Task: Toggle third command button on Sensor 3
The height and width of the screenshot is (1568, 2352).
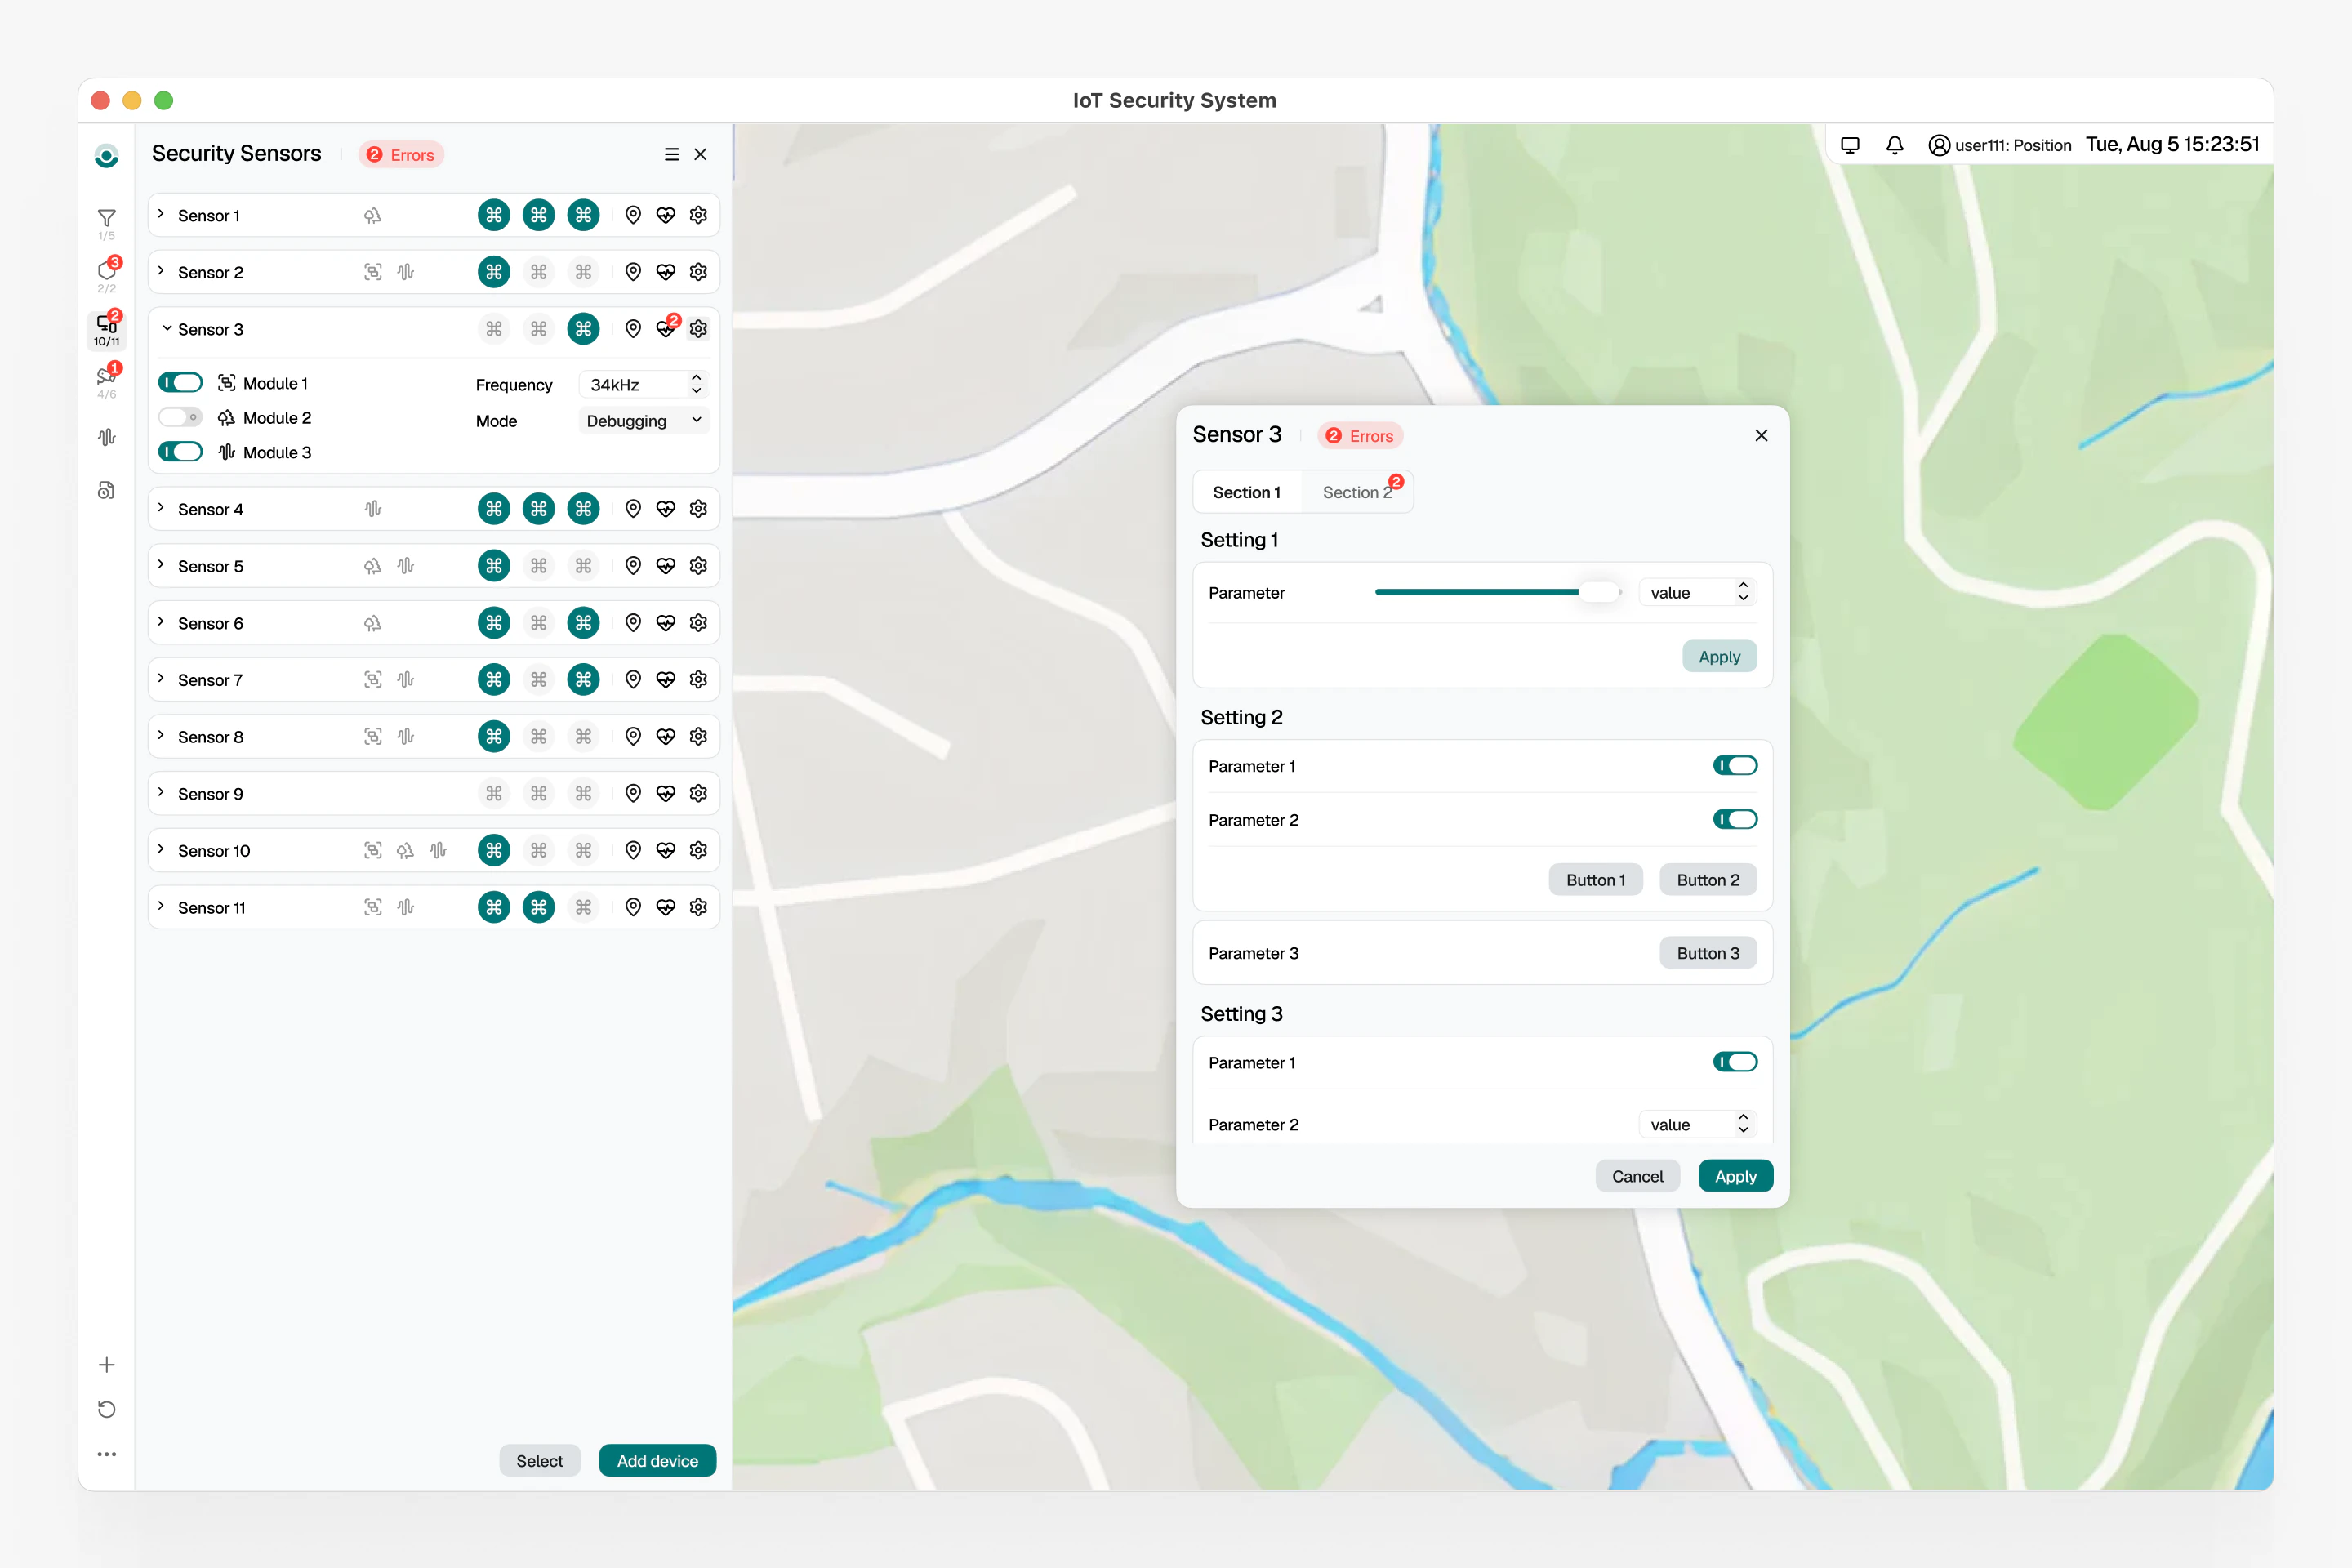Action: pos(584,329)
